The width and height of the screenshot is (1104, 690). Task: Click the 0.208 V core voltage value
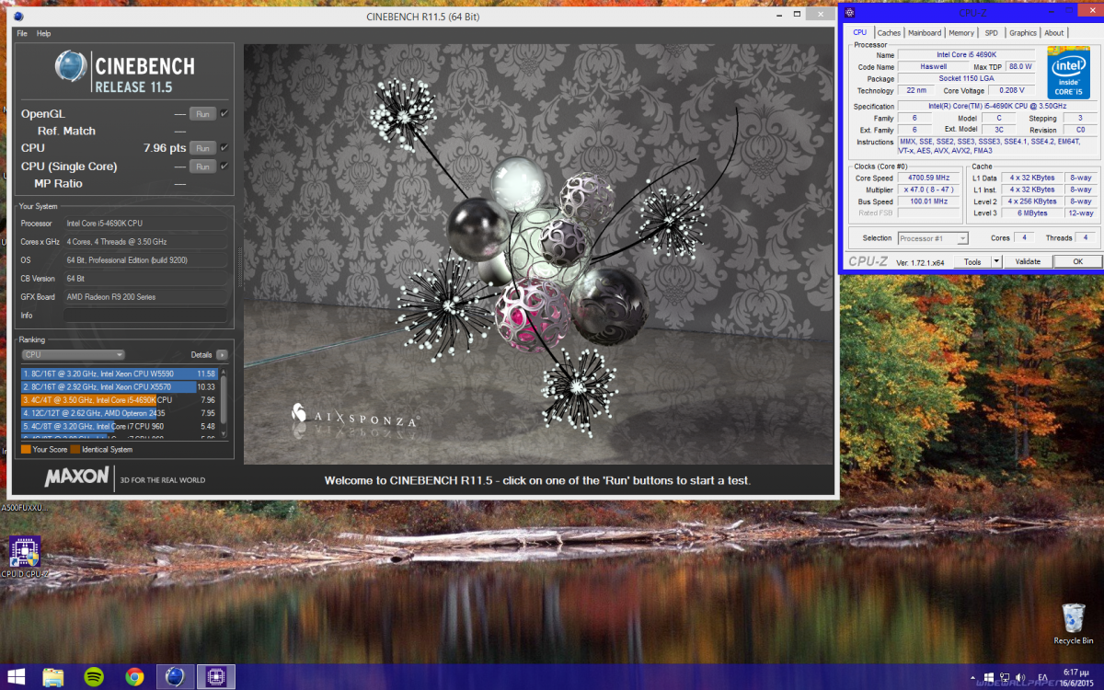(x=1012, y=91)
